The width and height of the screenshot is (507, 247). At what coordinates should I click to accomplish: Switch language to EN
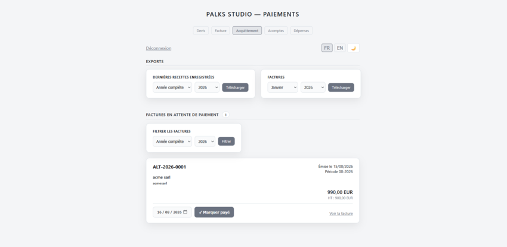(340, 48)
